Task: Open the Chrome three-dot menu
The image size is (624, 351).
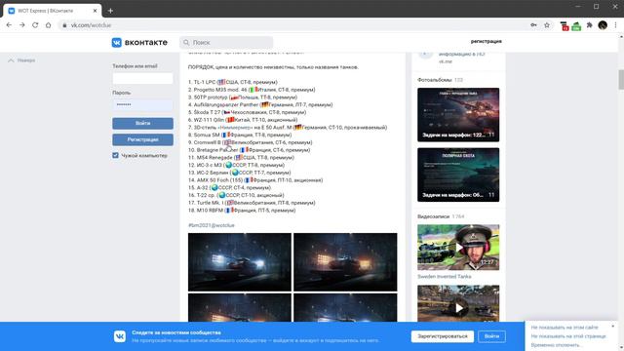Action: (615, 25)
